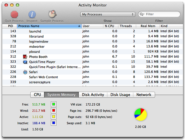
Task: Select the Safari compass icon row
Action: tap(92, 72)
